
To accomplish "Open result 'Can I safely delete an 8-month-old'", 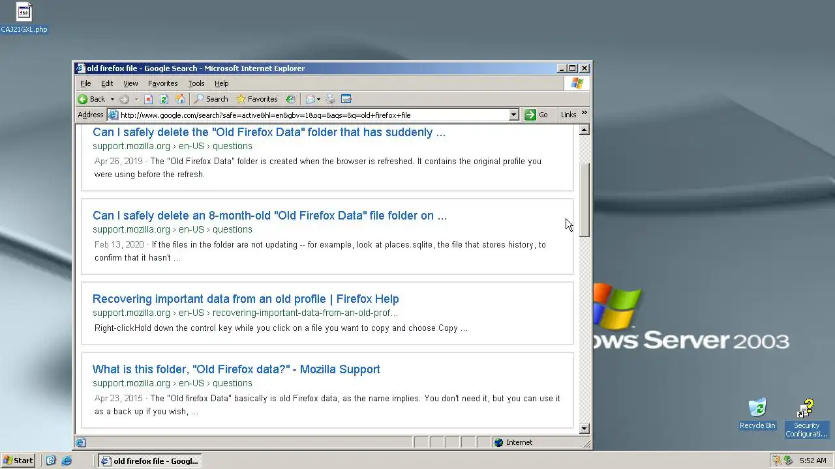I will pyautogui.click(x=269, y=216).
